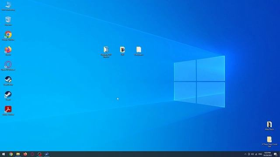Viewport: 280px width, 157px height.
Task: Open the Windows Start menu
Action: 3,154
